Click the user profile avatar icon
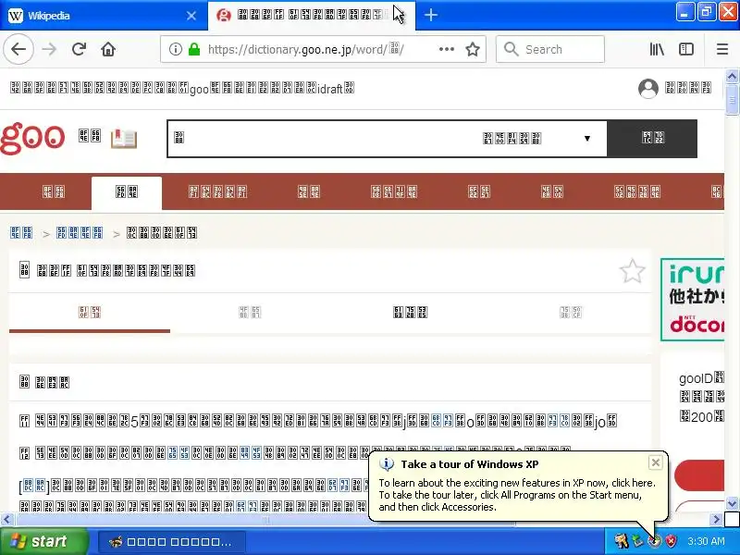The height and width of the screenshot is (555, 740). pos(648,88)
